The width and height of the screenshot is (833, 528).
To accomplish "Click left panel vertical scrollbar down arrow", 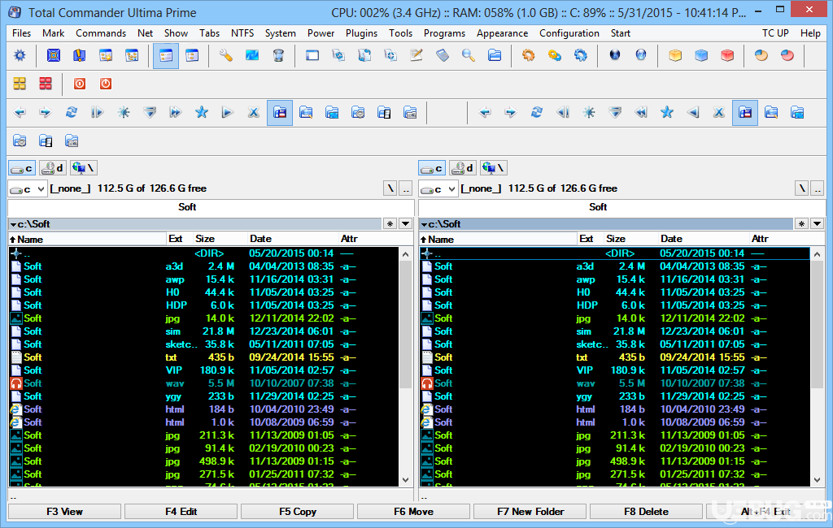I will [405, 480].
